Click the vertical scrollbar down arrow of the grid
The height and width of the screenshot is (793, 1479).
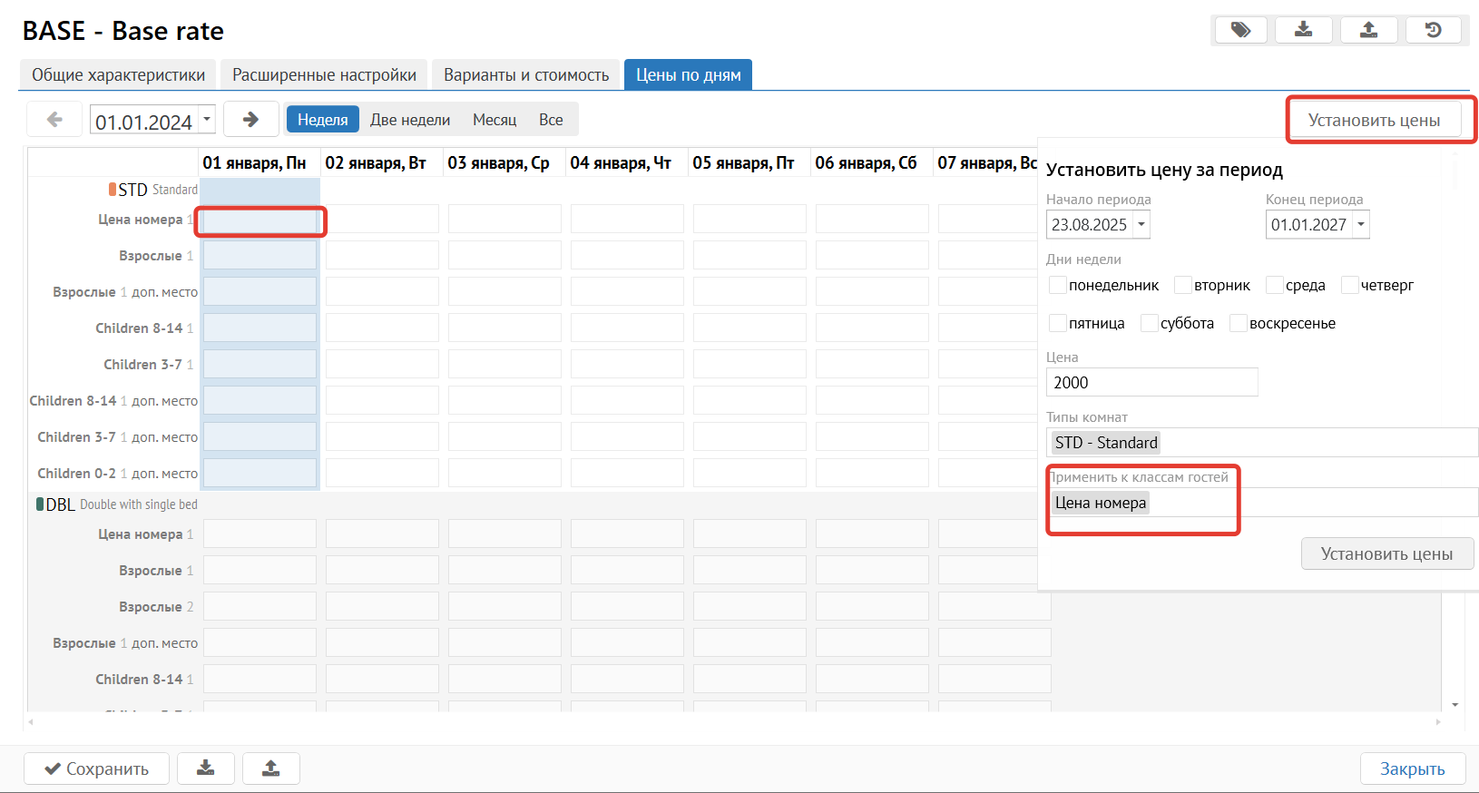(1455, 704)
